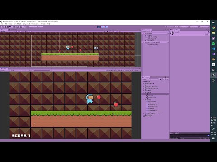Toggle the Pivot/Center handle position
Image resolution: width=217 pixels, height=162 pixels.
(x=32, y=27)
